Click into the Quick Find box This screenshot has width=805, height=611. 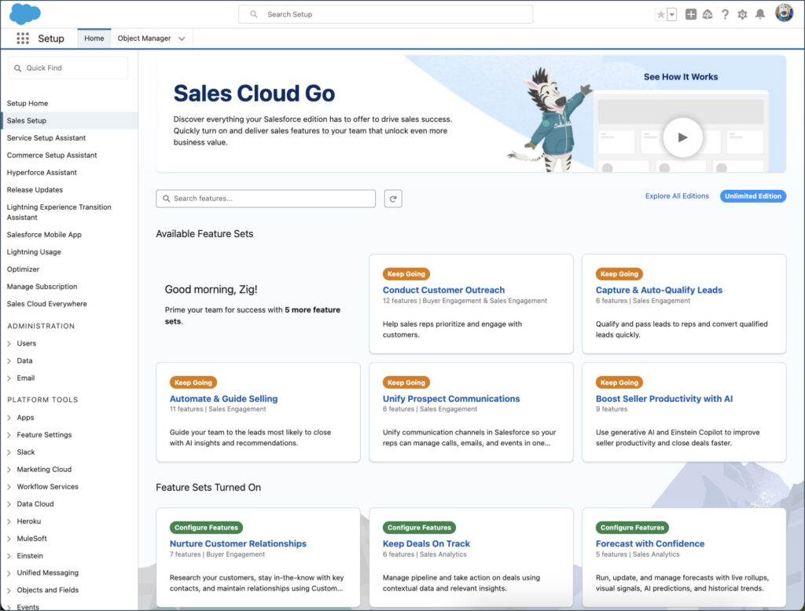point(68,68)
